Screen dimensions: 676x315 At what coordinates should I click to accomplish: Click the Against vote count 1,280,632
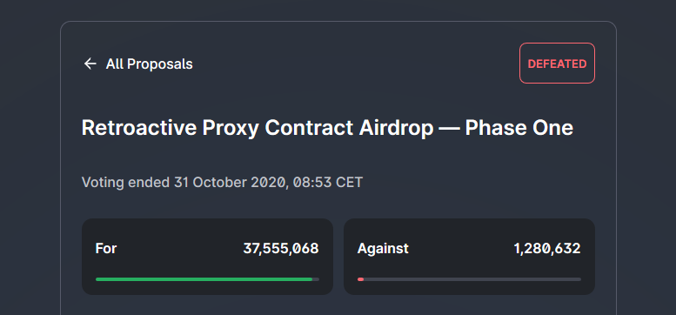point(547,248)
